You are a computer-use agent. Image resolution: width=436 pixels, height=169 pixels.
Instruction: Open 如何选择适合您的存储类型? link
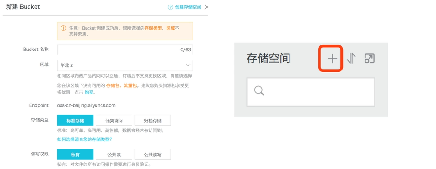85,139
